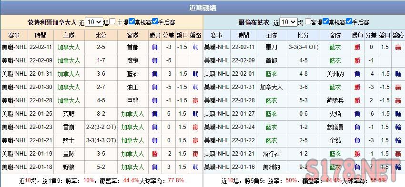The height and width of the screenshot is (187, 405).
Task: Enable the 客場 checkbox for 哥倫布藍衣
Action: [x=308, y=22]
